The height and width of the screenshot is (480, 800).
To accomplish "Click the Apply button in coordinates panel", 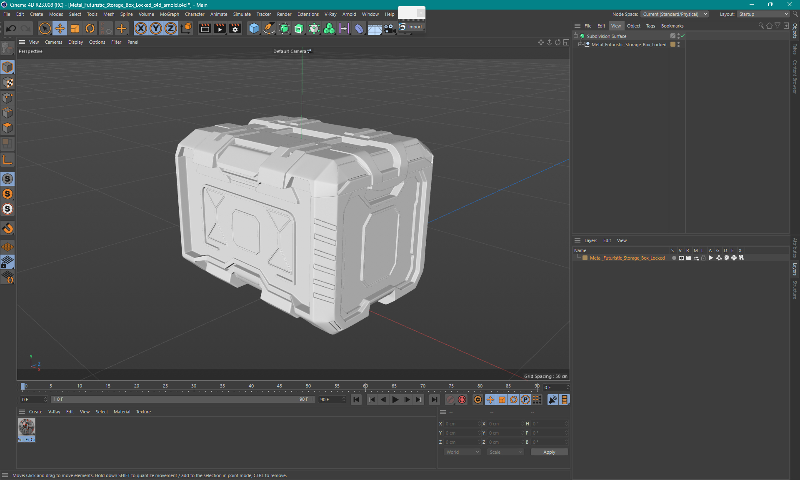I will 547,451.
